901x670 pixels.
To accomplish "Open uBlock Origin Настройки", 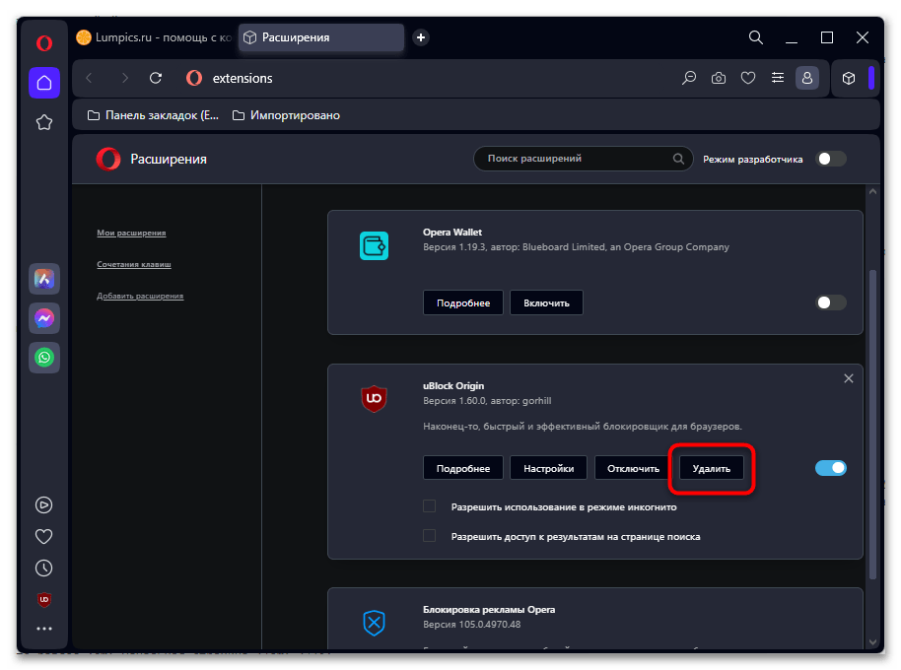I will coord(549,468).
